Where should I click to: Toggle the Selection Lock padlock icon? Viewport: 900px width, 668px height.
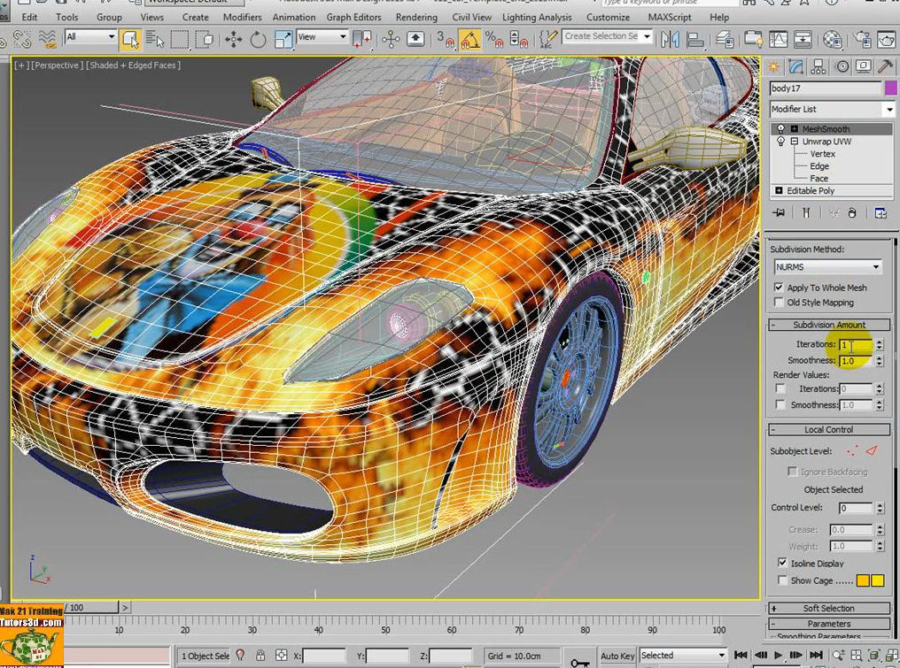260,656
